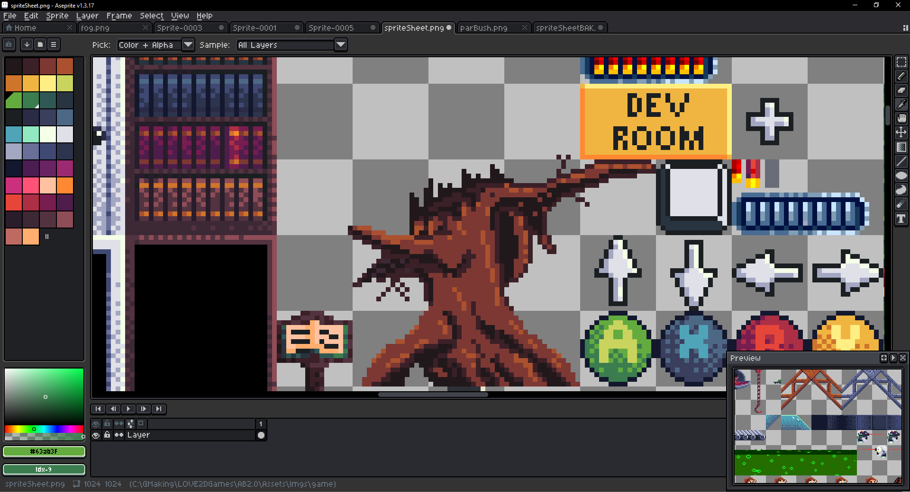Toggle palette edit mode lock
This screenshot has height=492, width=910.
pos(9,45)
